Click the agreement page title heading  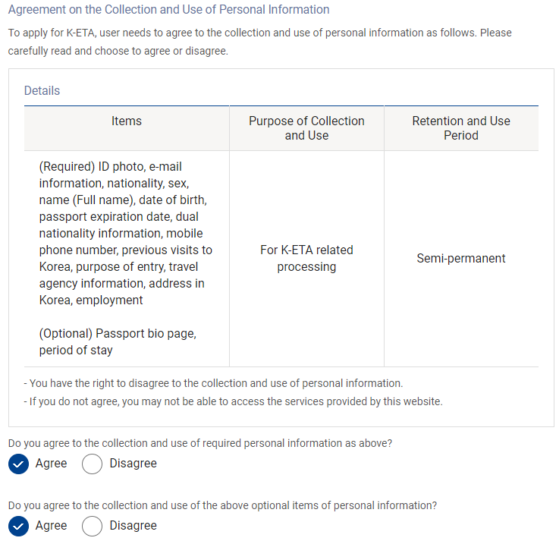click(168, 10)
